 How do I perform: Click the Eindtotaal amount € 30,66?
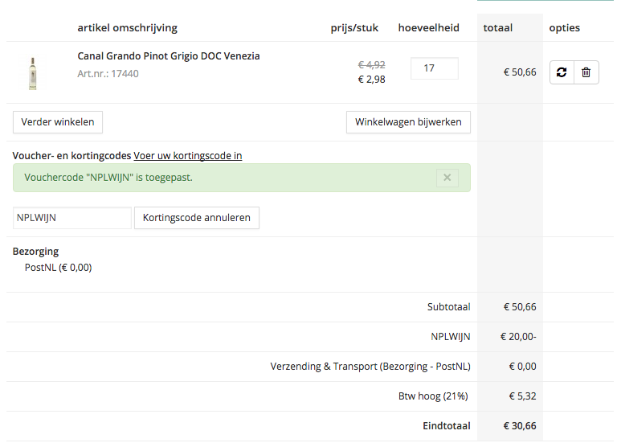(x=520, y=426)
